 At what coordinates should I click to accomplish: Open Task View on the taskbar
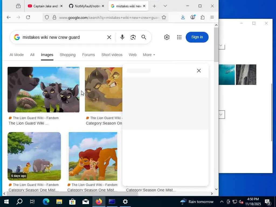(x=32, y=202)
